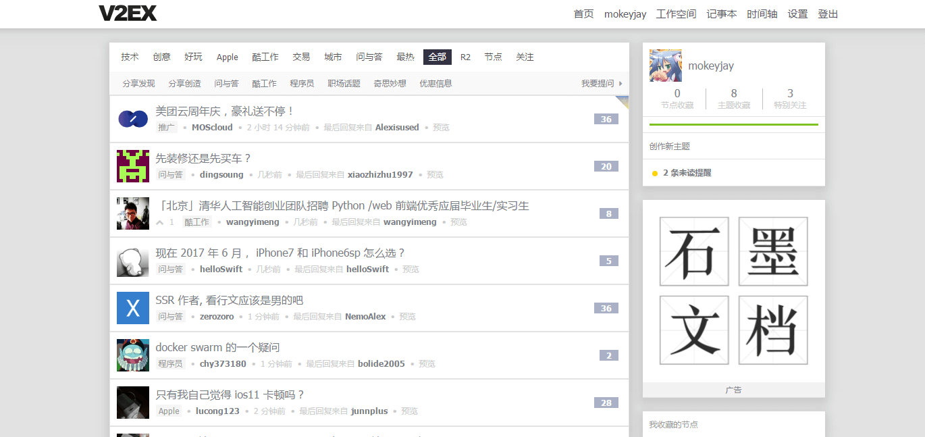Open topic docker swarm 的一个疑问
The width and height of the screenshot is (925, 437).
(217, 348)
